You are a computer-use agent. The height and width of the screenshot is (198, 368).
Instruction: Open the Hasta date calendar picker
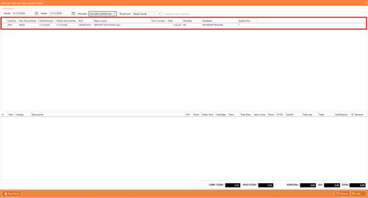tap(73, 14)
